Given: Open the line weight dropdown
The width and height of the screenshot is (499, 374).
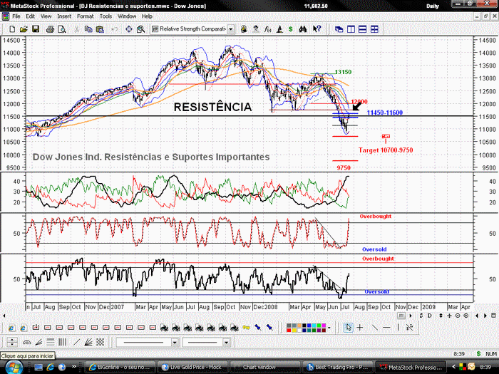Looking at the screenshot, I should click(226, 343).
